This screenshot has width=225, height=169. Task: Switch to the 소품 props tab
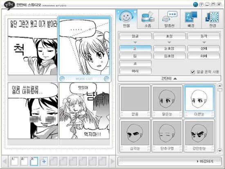(x=148, y=19)
